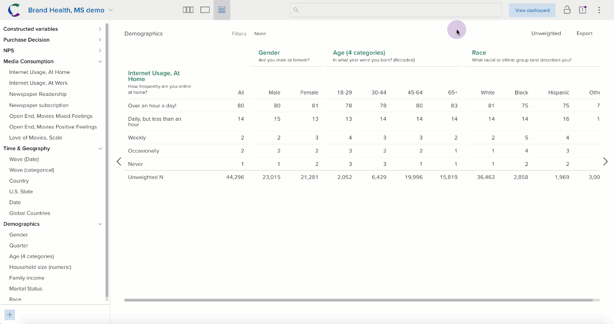This screenshot has width=614, height=324.
Task: Switch to the three-column card view icon
Action: pyautogui.click(x=188, y=10)
